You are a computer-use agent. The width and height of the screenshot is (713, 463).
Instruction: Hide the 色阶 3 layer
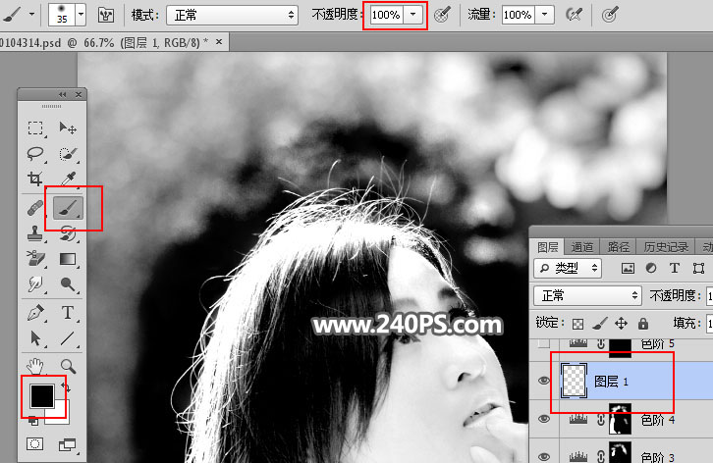pyautogui.click(x=544, y=456)
